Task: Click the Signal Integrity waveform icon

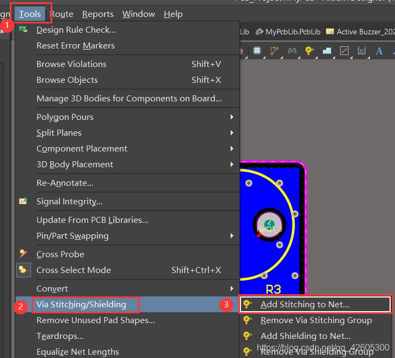Action: 23,201
